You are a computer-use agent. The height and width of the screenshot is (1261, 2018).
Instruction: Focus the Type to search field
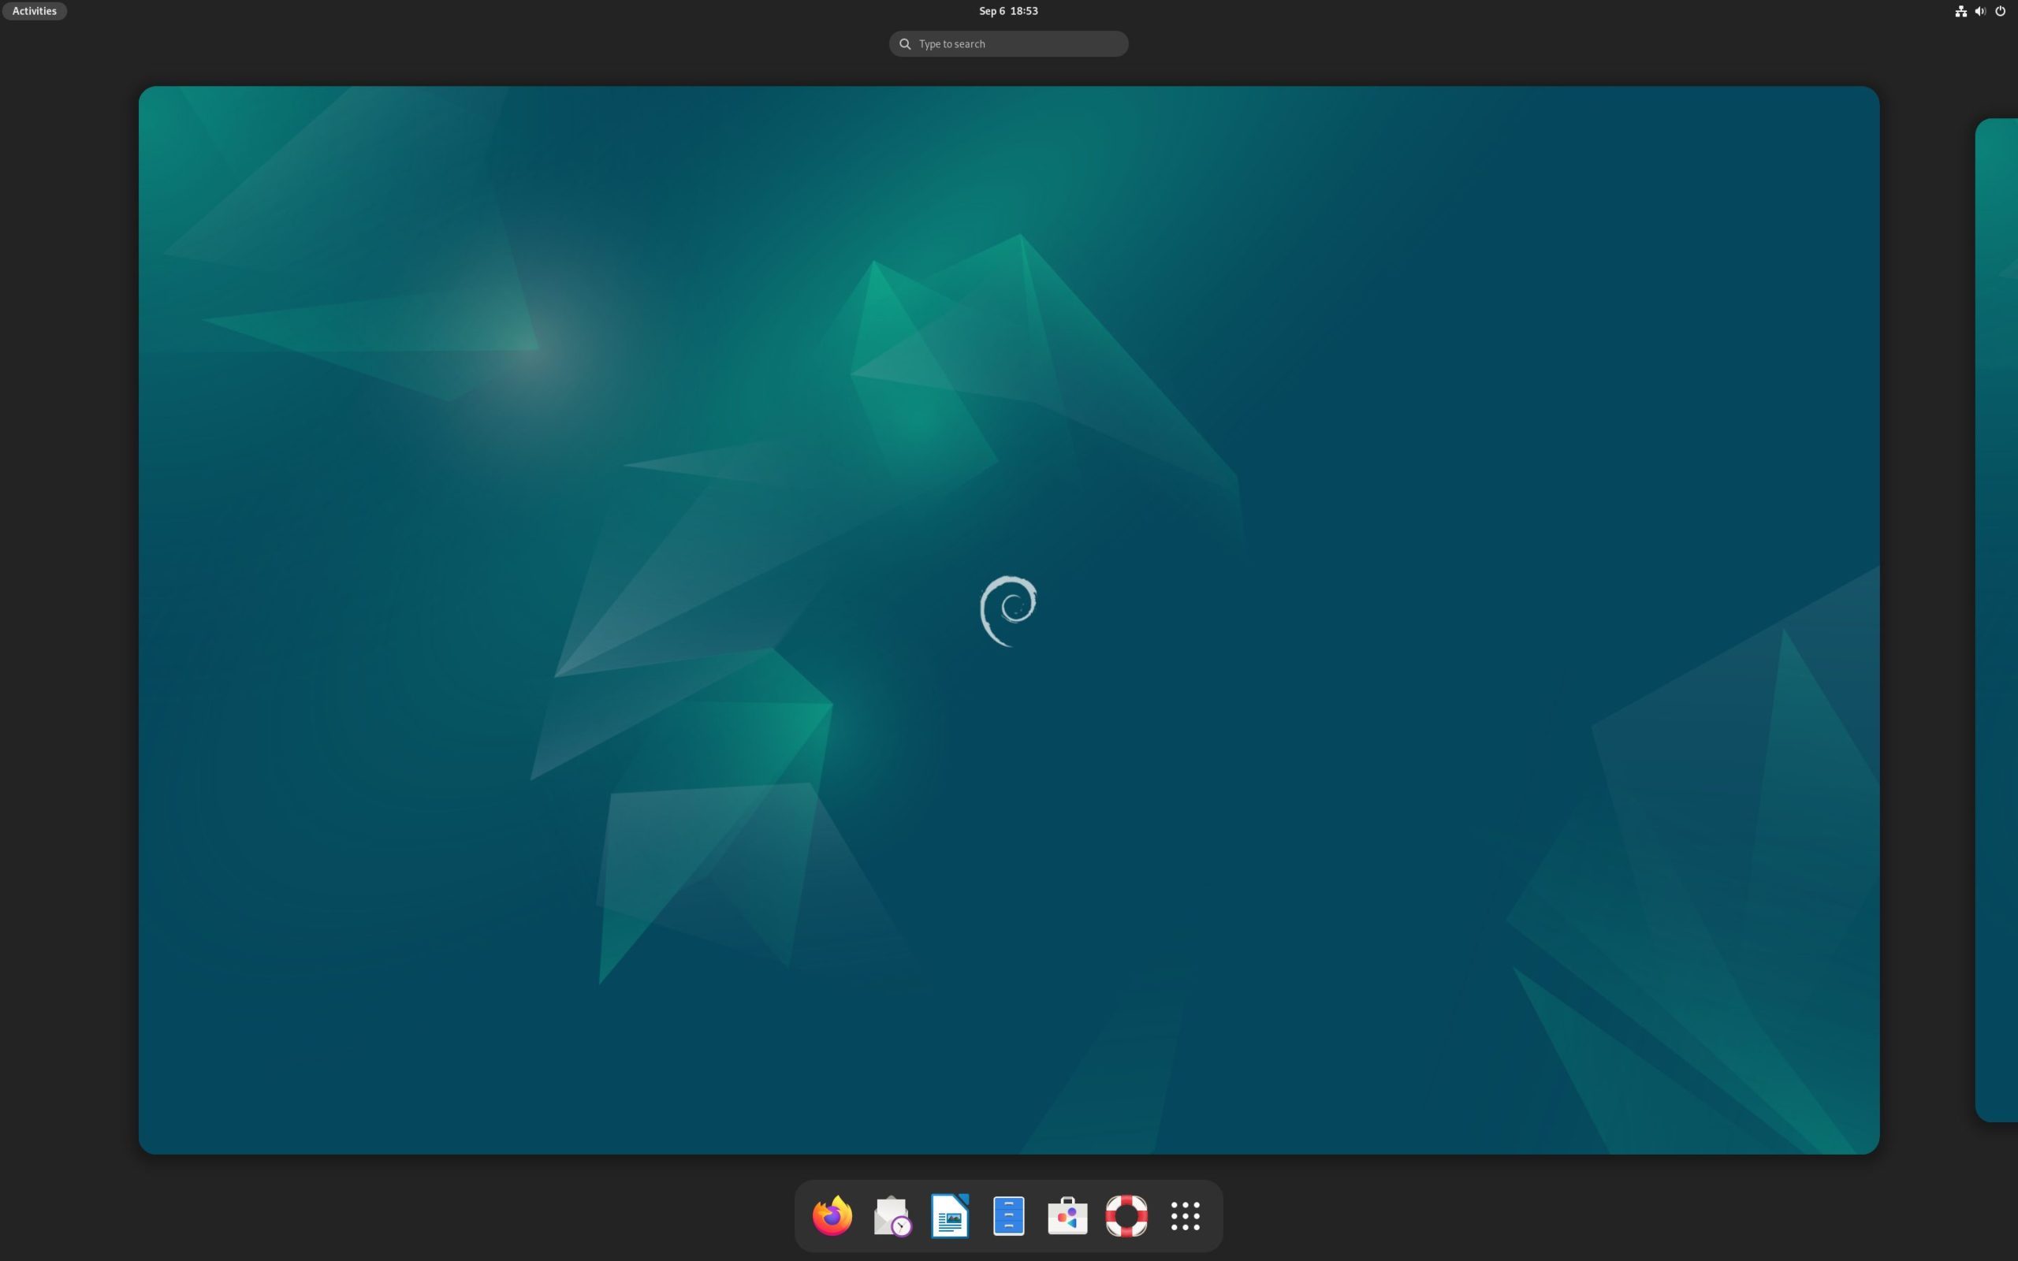pyautogui.click(x=1018, y=43)
